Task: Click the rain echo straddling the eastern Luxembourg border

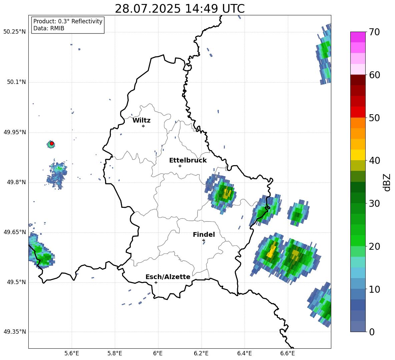Action: coord(265,210)
